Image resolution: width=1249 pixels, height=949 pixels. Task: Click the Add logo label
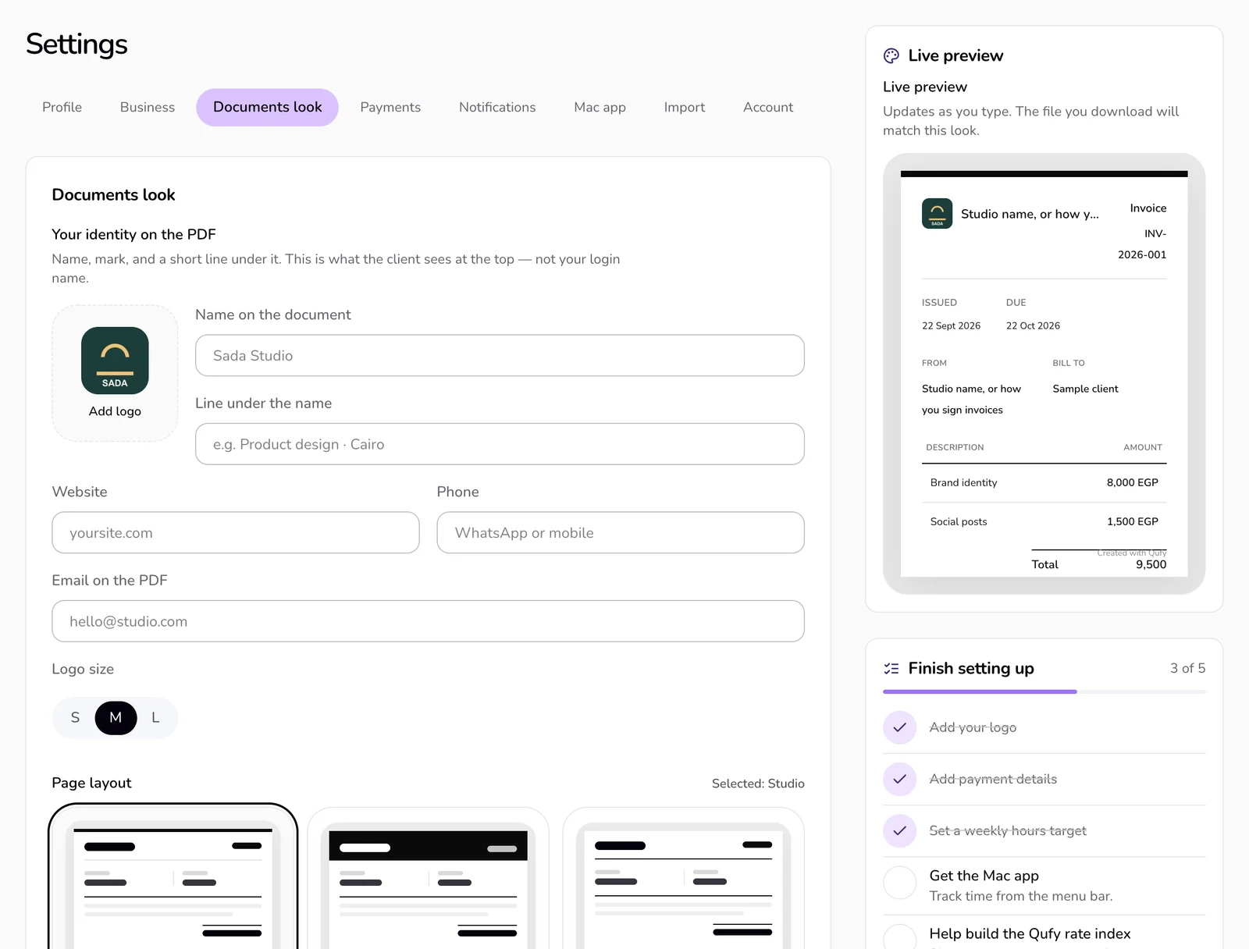click(x=115, y=411)
